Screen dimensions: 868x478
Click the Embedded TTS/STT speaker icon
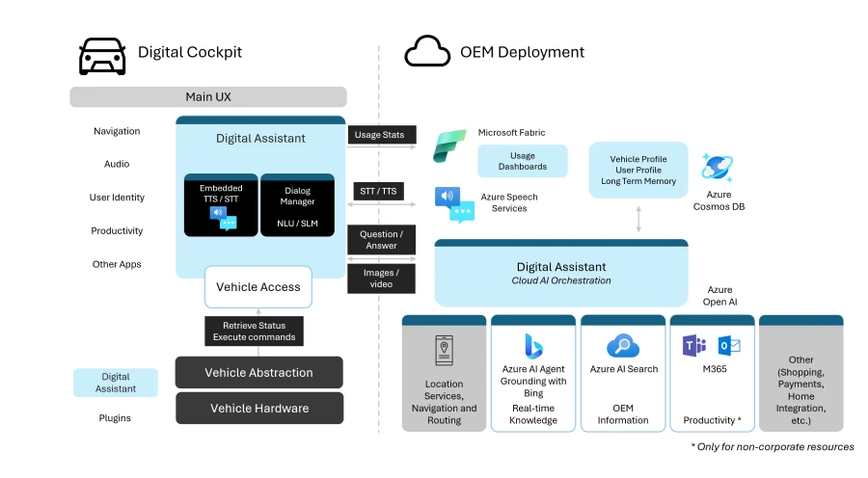click(x=221, y=217)
